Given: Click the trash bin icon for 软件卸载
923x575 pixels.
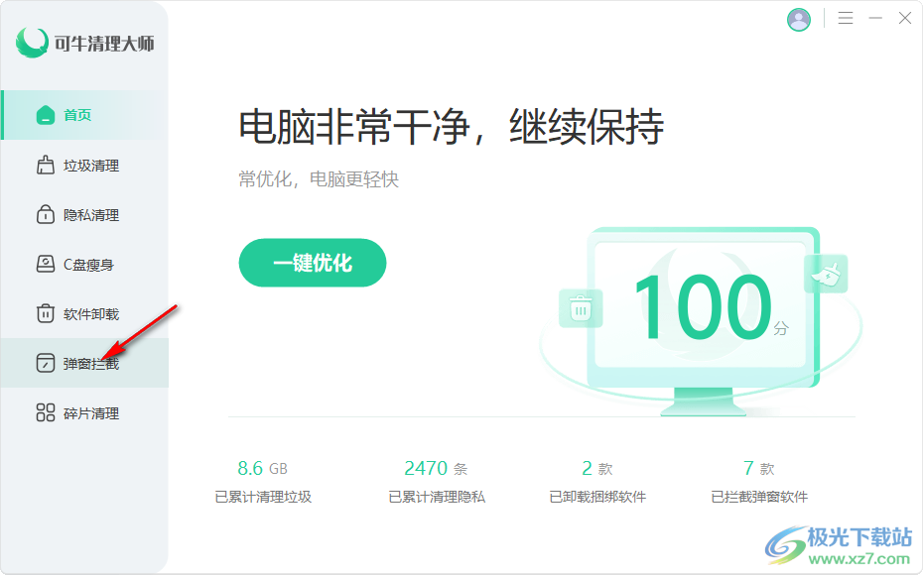Looking at the screenshot, I should [x=46, y=314].
